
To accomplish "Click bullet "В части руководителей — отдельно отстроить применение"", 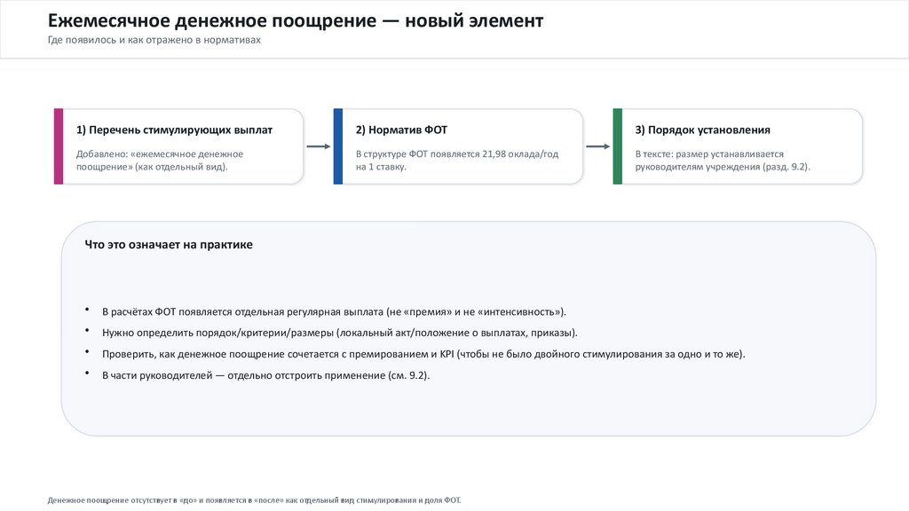I will tap(266, 375).
